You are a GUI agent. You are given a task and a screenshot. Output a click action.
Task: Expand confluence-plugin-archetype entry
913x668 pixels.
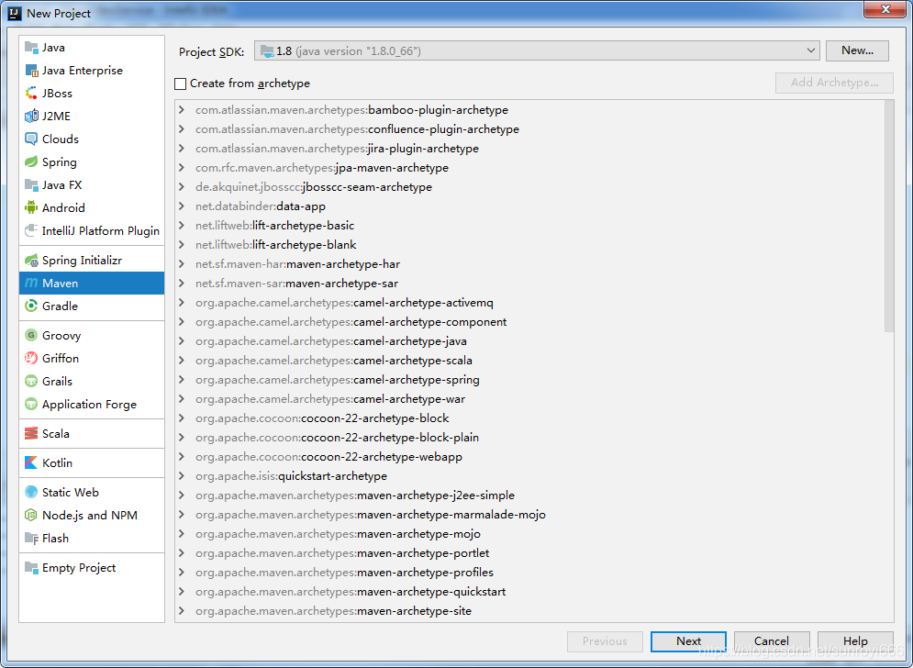[x=182, y=129]
